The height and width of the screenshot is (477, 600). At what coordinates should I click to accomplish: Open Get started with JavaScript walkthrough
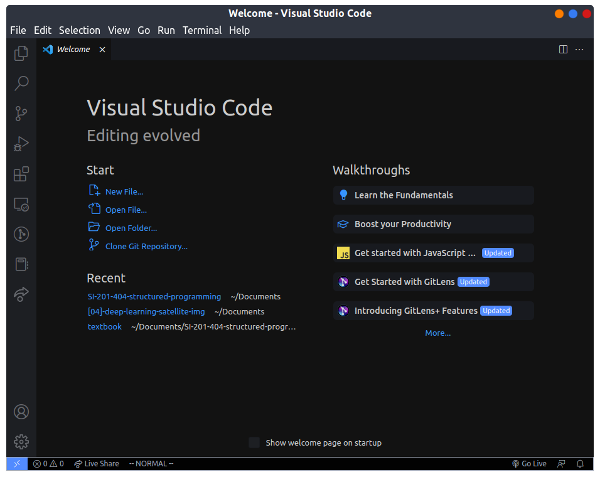(434, 253)
